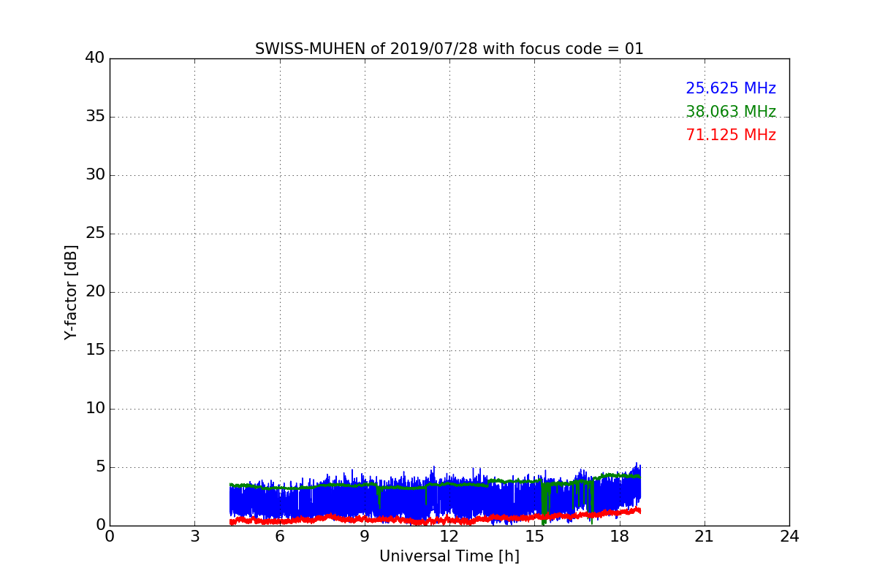Viewport: 877px width, 584px height.
Task: Click y-axis tick label 30
Action: pyautogui.click(x=95, y=175)
